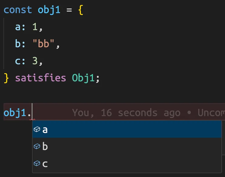Click the number value 3

pyautogui.click(x=35, y=61)
